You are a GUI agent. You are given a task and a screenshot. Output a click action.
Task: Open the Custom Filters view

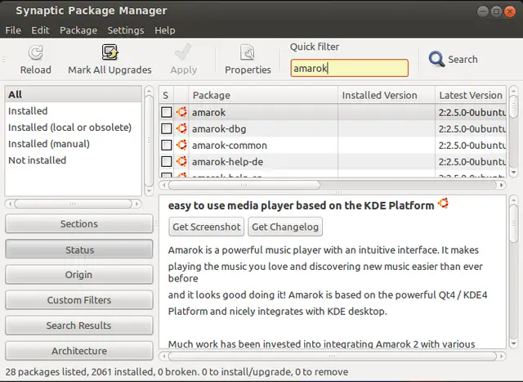click(x=79, y=300)
